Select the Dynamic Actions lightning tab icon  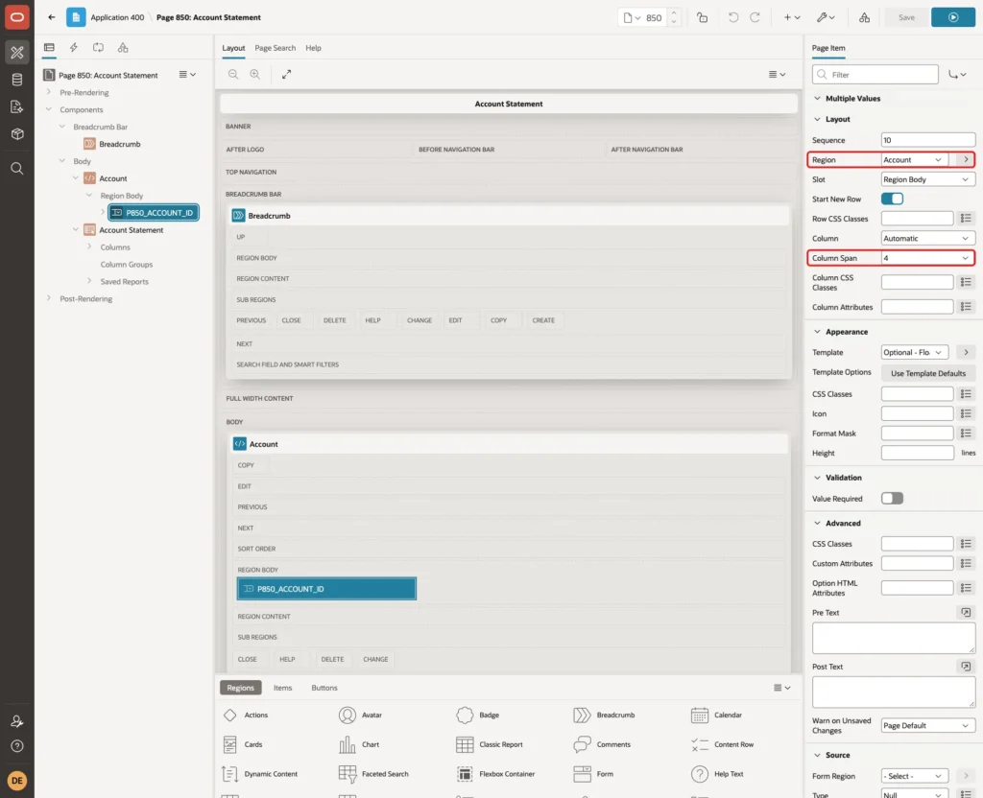[73, 48]
